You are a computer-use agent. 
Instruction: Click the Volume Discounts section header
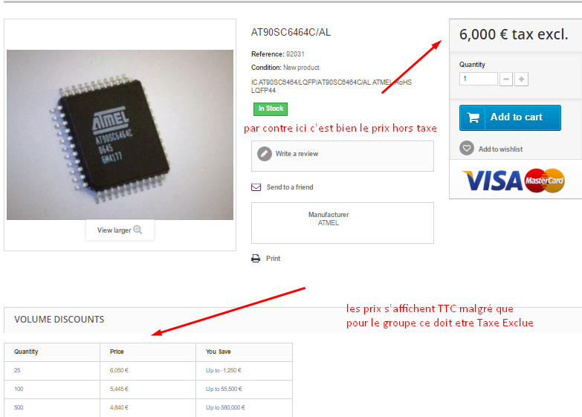point(59,320)
